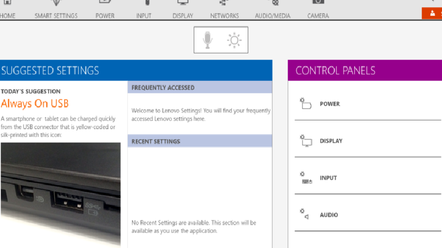Click the Camera icon in top navigation
This screenshot has width=442, height=248.
[317, 3]
